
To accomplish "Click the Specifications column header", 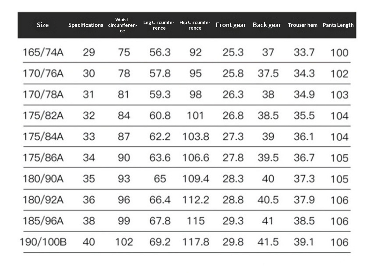I will point(86,25).
